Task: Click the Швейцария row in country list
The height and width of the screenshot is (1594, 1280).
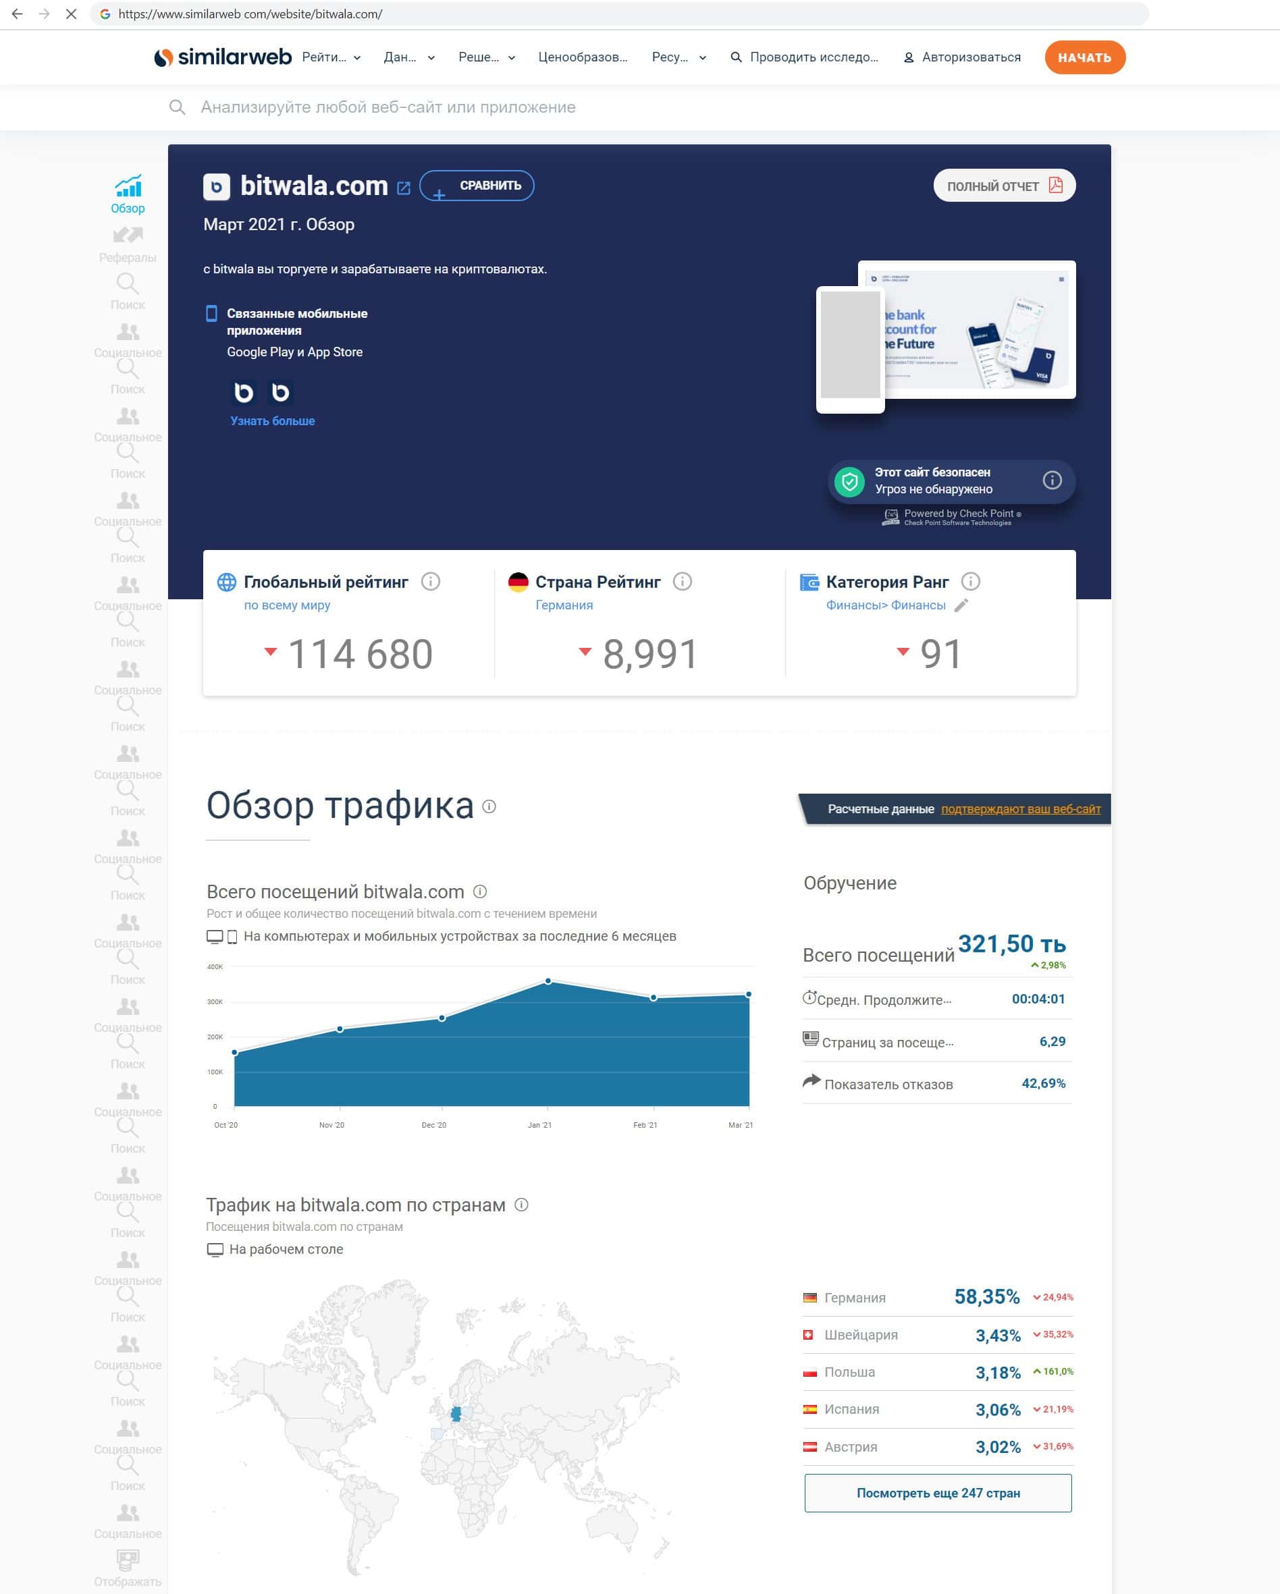Action: click(938, 1336)
